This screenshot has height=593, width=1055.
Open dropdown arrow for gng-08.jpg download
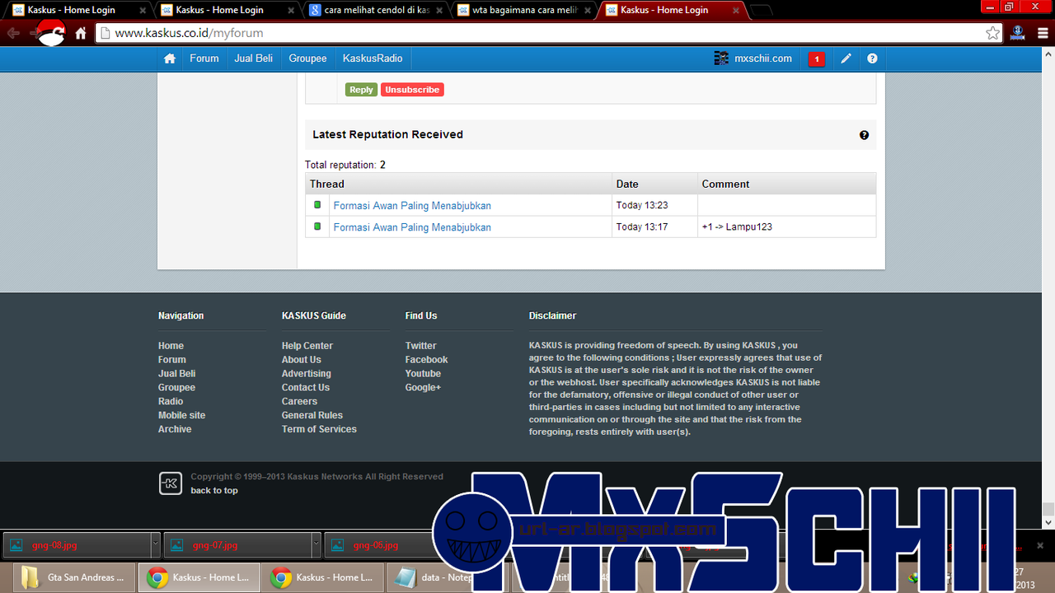tap(155, 544)
